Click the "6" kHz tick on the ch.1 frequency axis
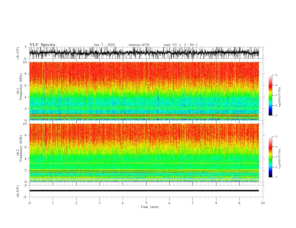The width and height of the screenshot is (296, 228). [x=26, y=85]
